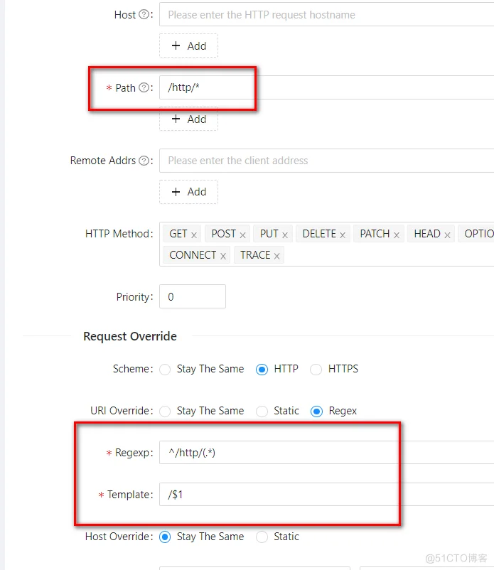The width and height of the screenshot is (494, 570).
Task: Focus the Remote Addrs client address input
Action: (326, 161)
